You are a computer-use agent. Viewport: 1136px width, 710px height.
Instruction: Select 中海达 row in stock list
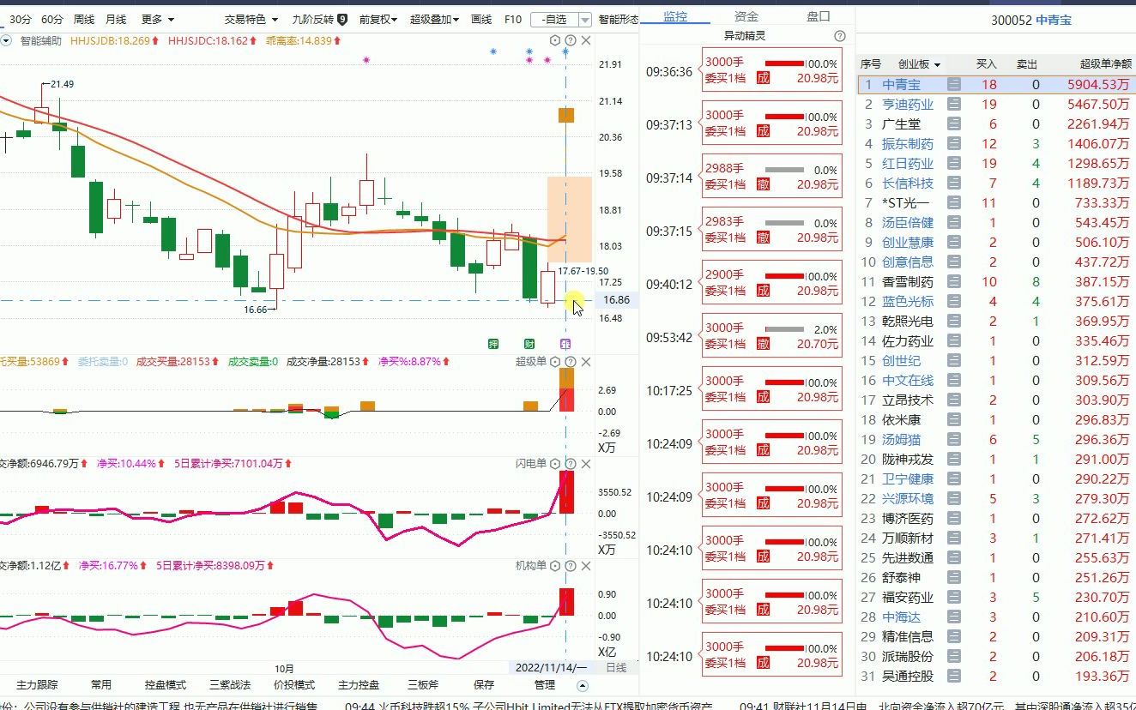pyautogui.click(x=996, y=617)
